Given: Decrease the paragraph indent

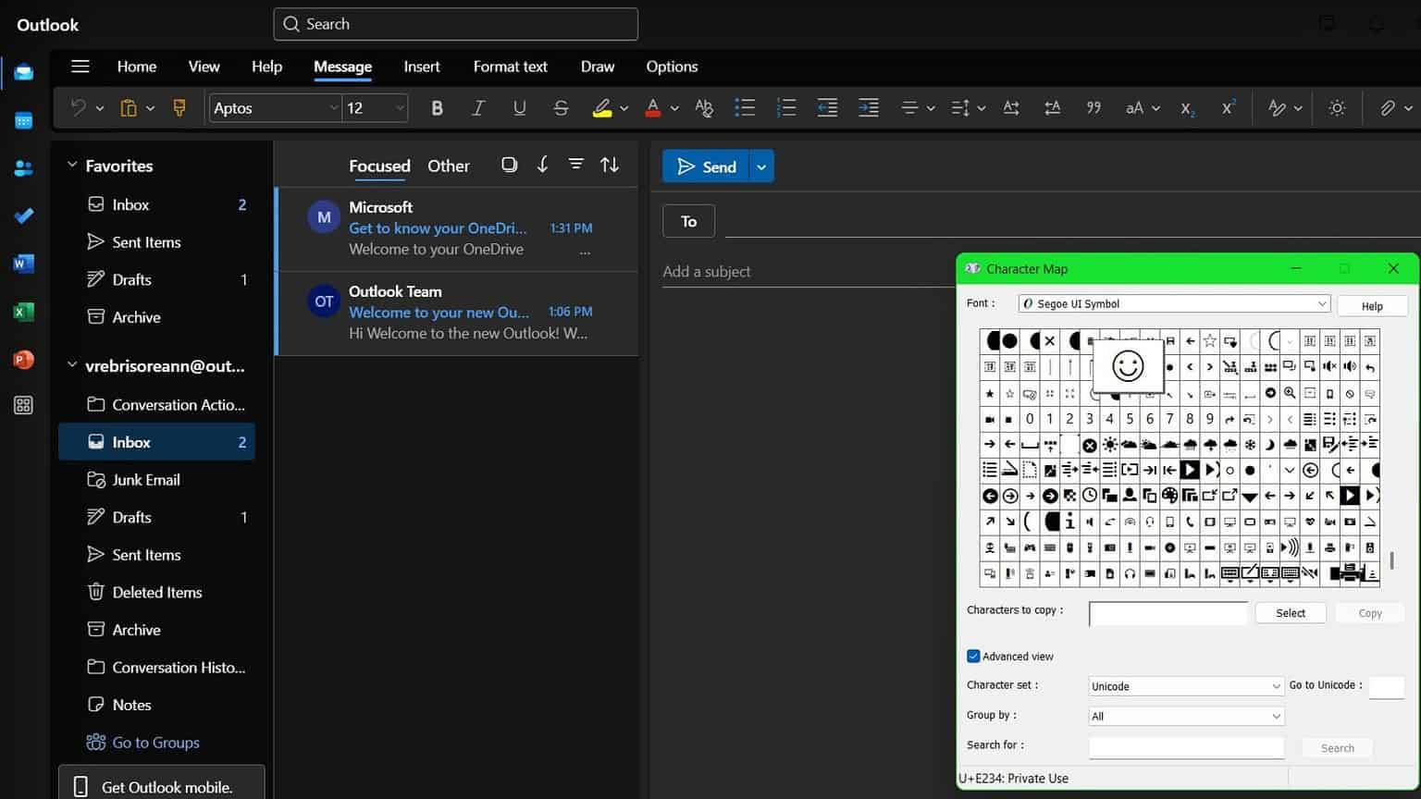Looking at the screenshot, I should 827,108.
